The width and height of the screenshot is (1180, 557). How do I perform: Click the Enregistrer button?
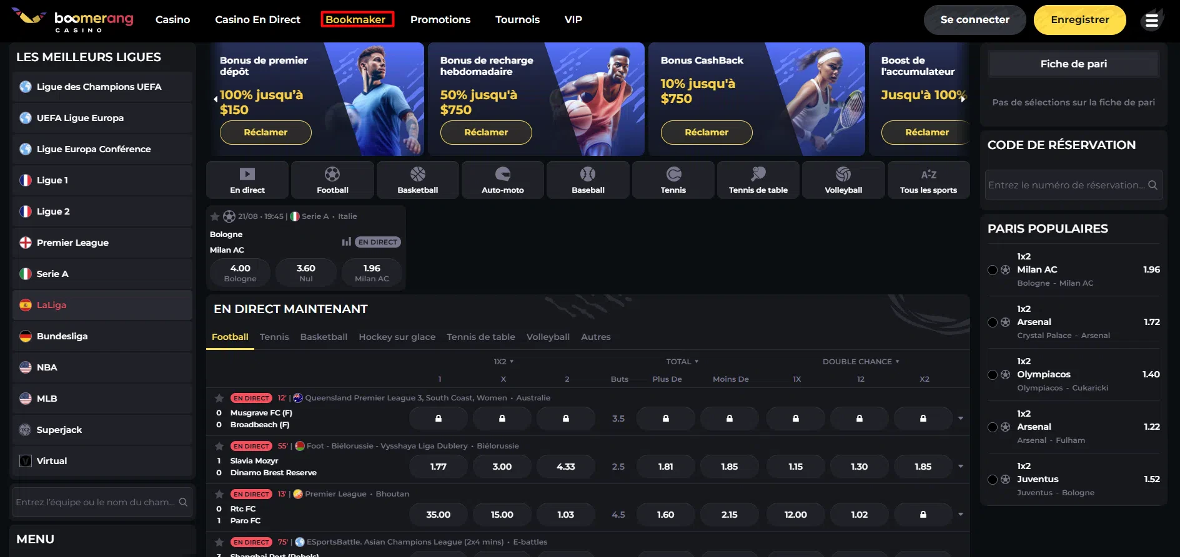pyautogui.click(x=1080, y=20)
